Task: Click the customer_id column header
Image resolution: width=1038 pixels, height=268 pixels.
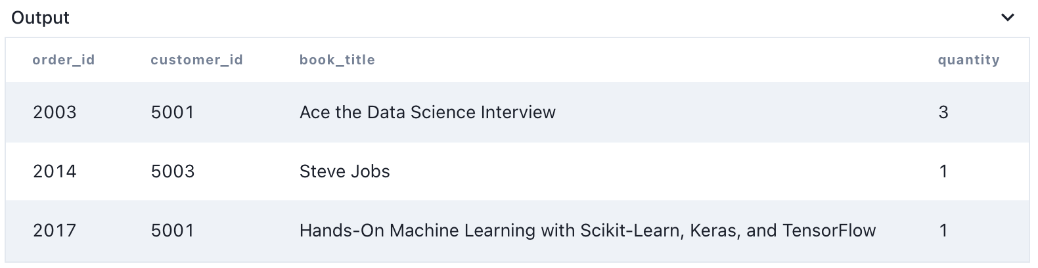Action: 196,60
